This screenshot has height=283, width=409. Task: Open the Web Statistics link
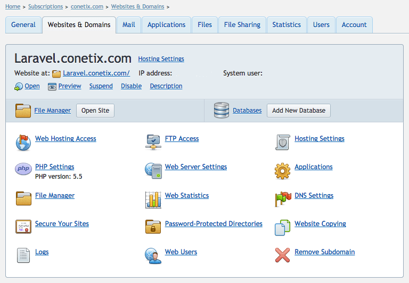pyautogui.click(x=187, y=195)
